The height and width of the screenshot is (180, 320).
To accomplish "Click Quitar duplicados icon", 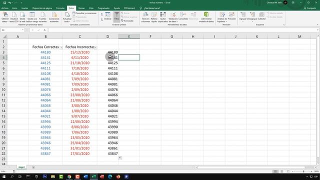I will click(x=163, y=17).
